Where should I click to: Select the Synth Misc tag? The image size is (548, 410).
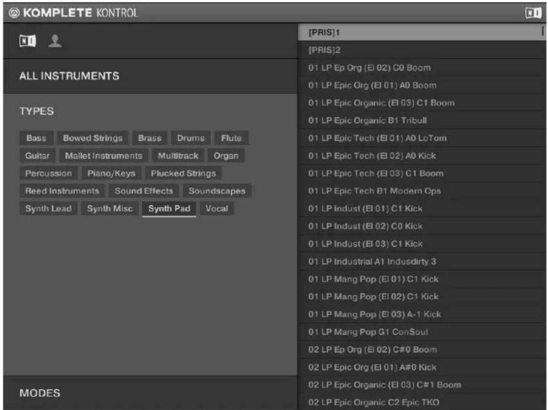click(110, 208)
